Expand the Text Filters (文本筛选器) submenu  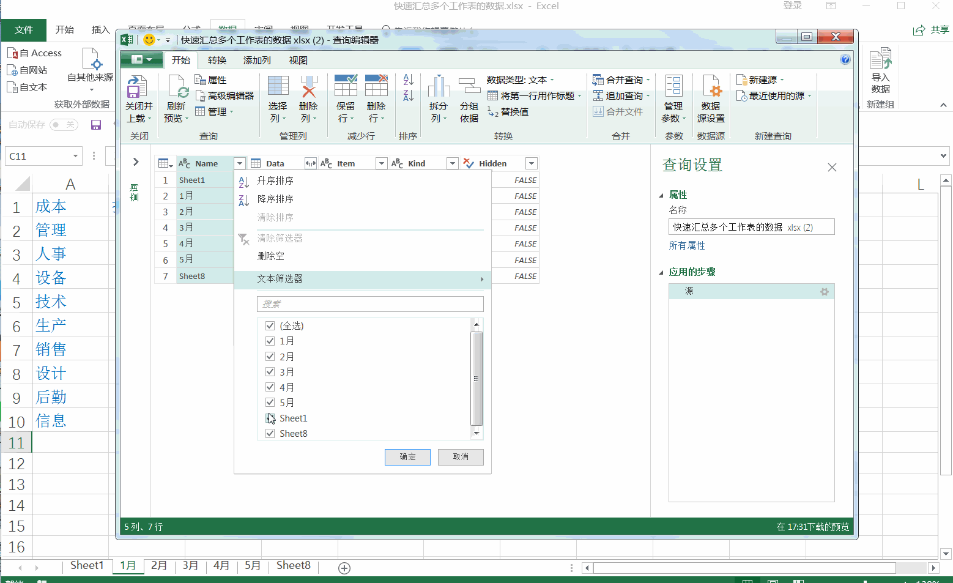363,279
